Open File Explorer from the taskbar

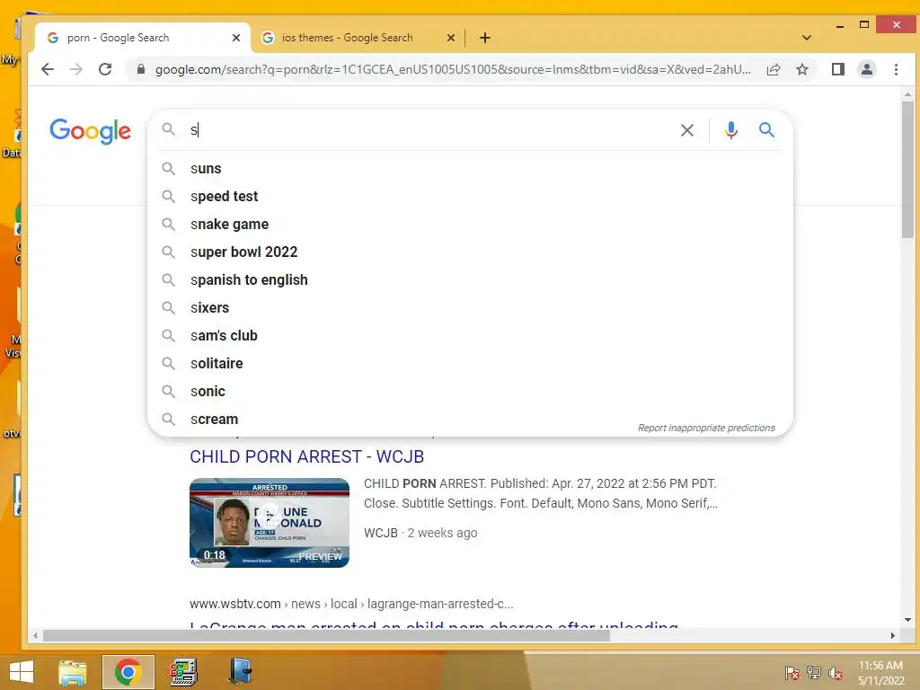(x=73, y=672)
